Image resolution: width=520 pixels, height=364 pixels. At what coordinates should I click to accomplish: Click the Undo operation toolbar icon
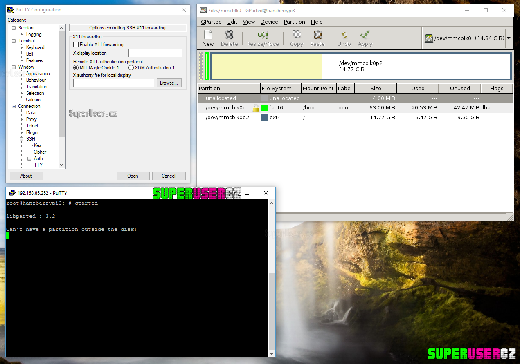click(344, 35)
